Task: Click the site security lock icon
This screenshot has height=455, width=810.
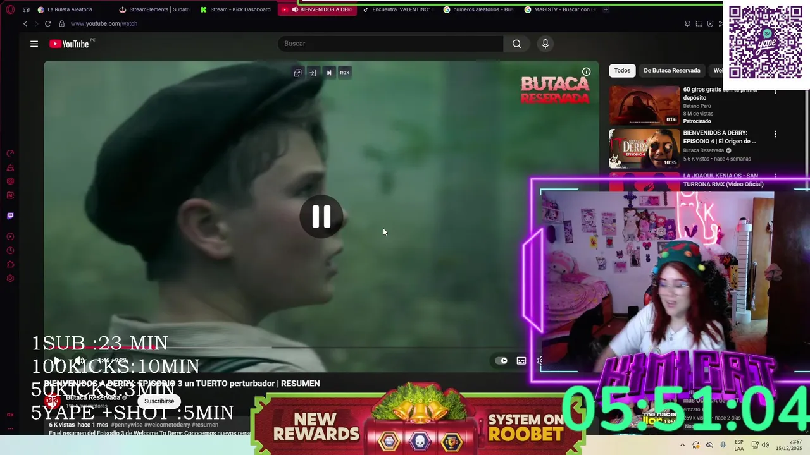Action: click(61, 23)
